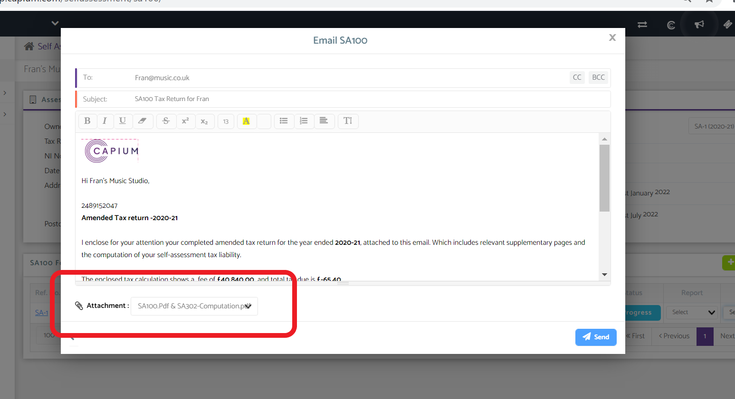Screen dimensions: 735x399
Task: Open the blank color picker box beside highlight
Action: [x=264, y=121]
